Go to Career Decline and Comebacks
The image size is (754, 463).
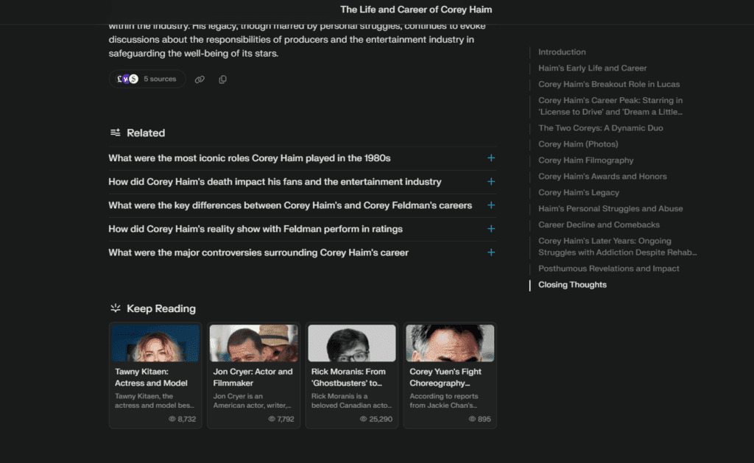(599, 225)
